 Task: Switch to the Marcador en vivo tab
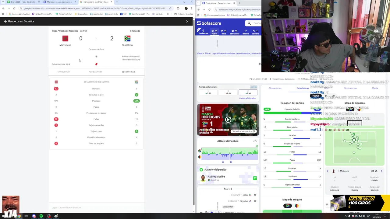pos(60,2)
